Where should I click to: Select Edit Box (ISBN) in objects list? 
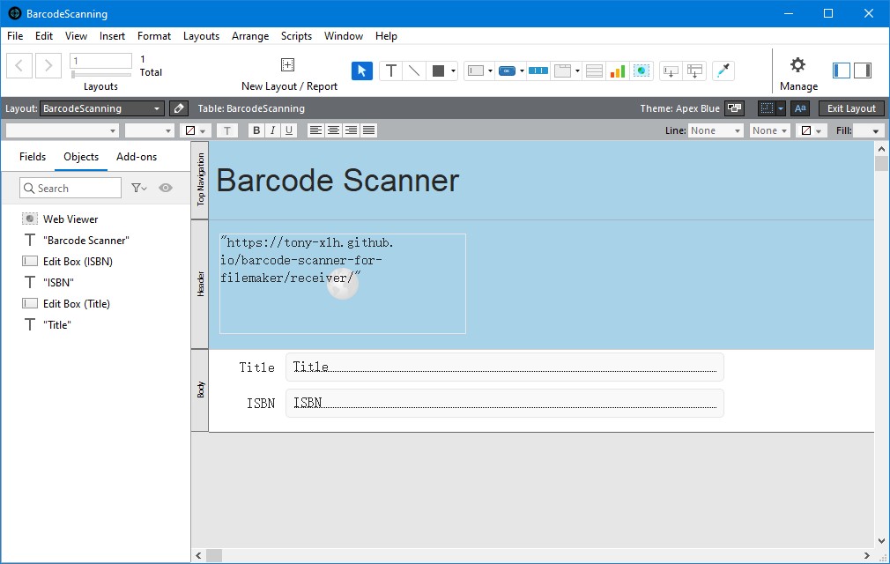click(x=78, y=262)
